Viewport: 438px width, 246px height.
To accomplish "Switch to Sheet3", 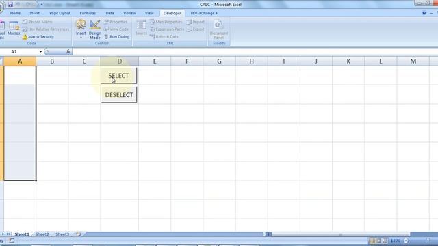I will coord(62,234).
